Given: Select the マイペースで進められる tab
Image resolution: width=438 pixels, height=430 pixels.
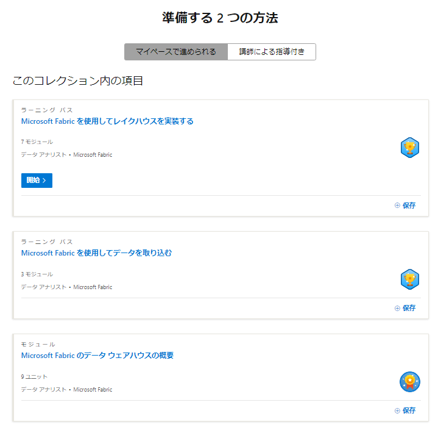Looking at the screenshot, I should point(176,52).
